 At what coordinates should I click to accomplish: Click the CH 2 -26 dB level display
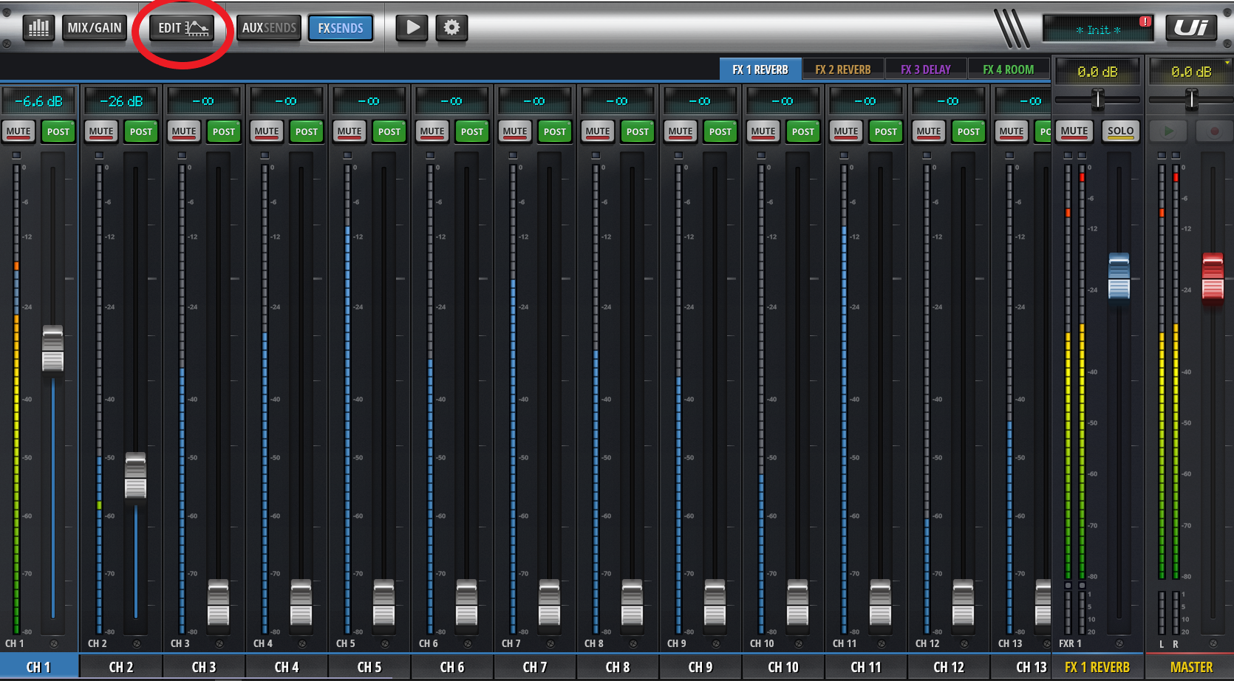121,101
